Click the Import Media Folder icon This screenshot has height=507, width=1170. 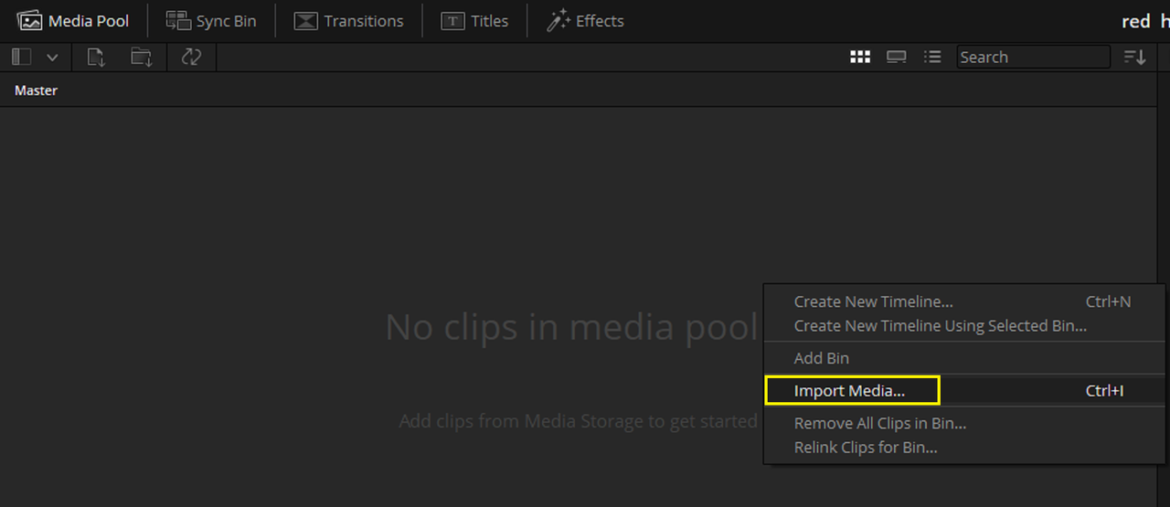pos(141,57)
